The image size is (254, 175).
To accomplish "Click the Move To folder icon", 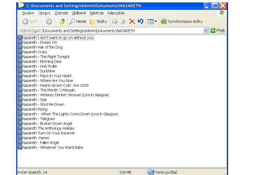I will point(115,22).
